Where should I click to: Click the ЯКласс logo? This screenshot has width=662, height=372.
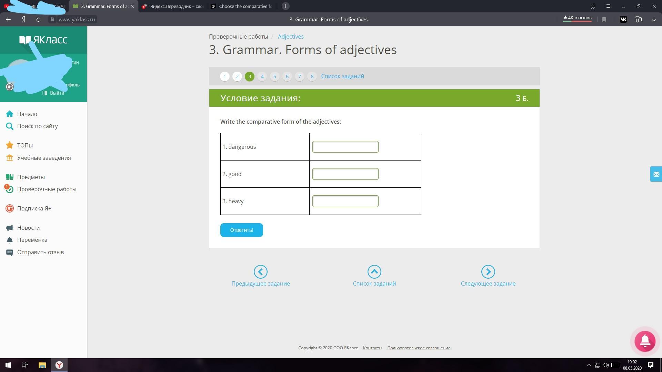tap(43, 40)
